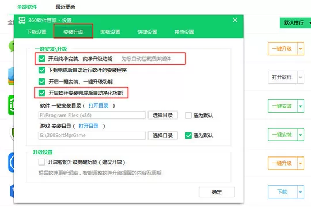311x207 pixels.
Task: Click 选择目录 for software install path
Action: point(162,115)
